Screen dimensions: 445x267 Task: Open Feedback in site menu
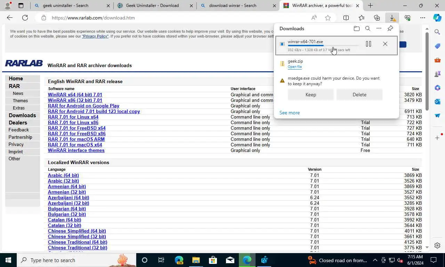click(18, 130)
